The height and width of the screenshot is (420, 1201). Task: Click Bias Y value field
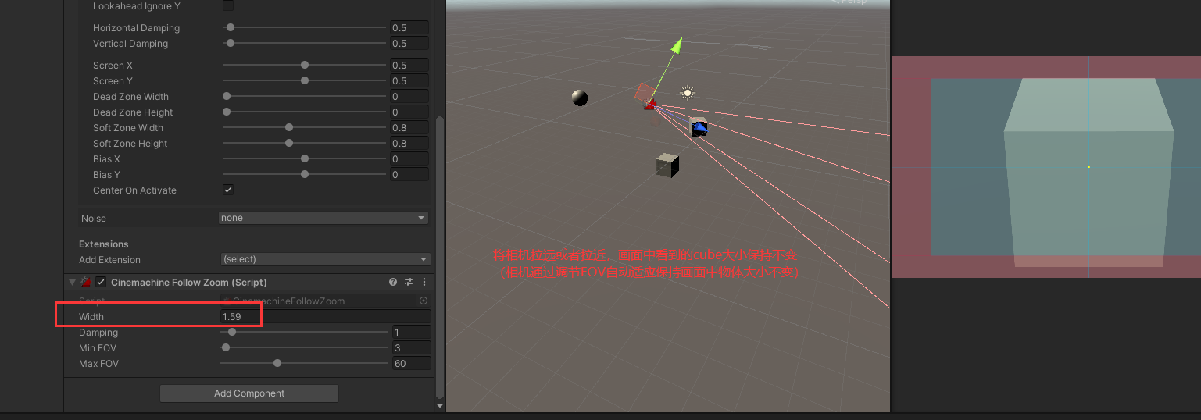coord(409,174)
